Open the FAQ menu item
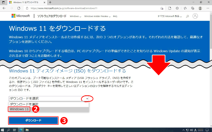The image size is (212, 132). [115, 16]
